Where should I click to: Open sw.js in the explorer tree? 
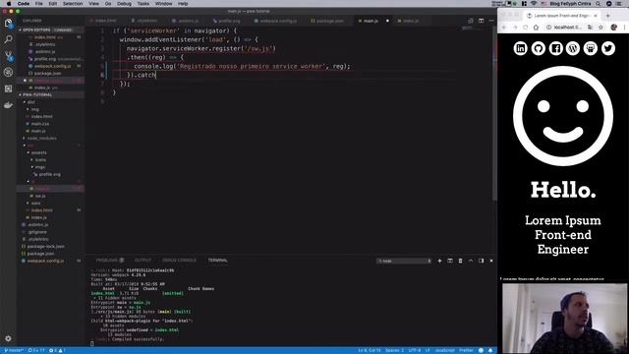[x=40, y=197]
